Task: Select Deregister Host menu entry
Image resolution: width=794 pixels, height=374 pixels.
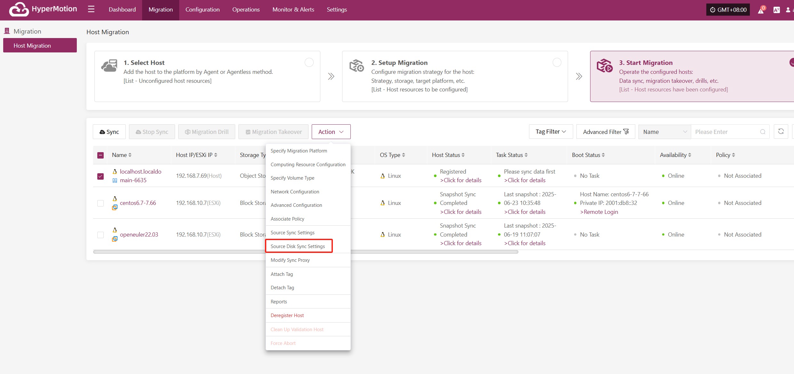Action: tap(287, 316)
